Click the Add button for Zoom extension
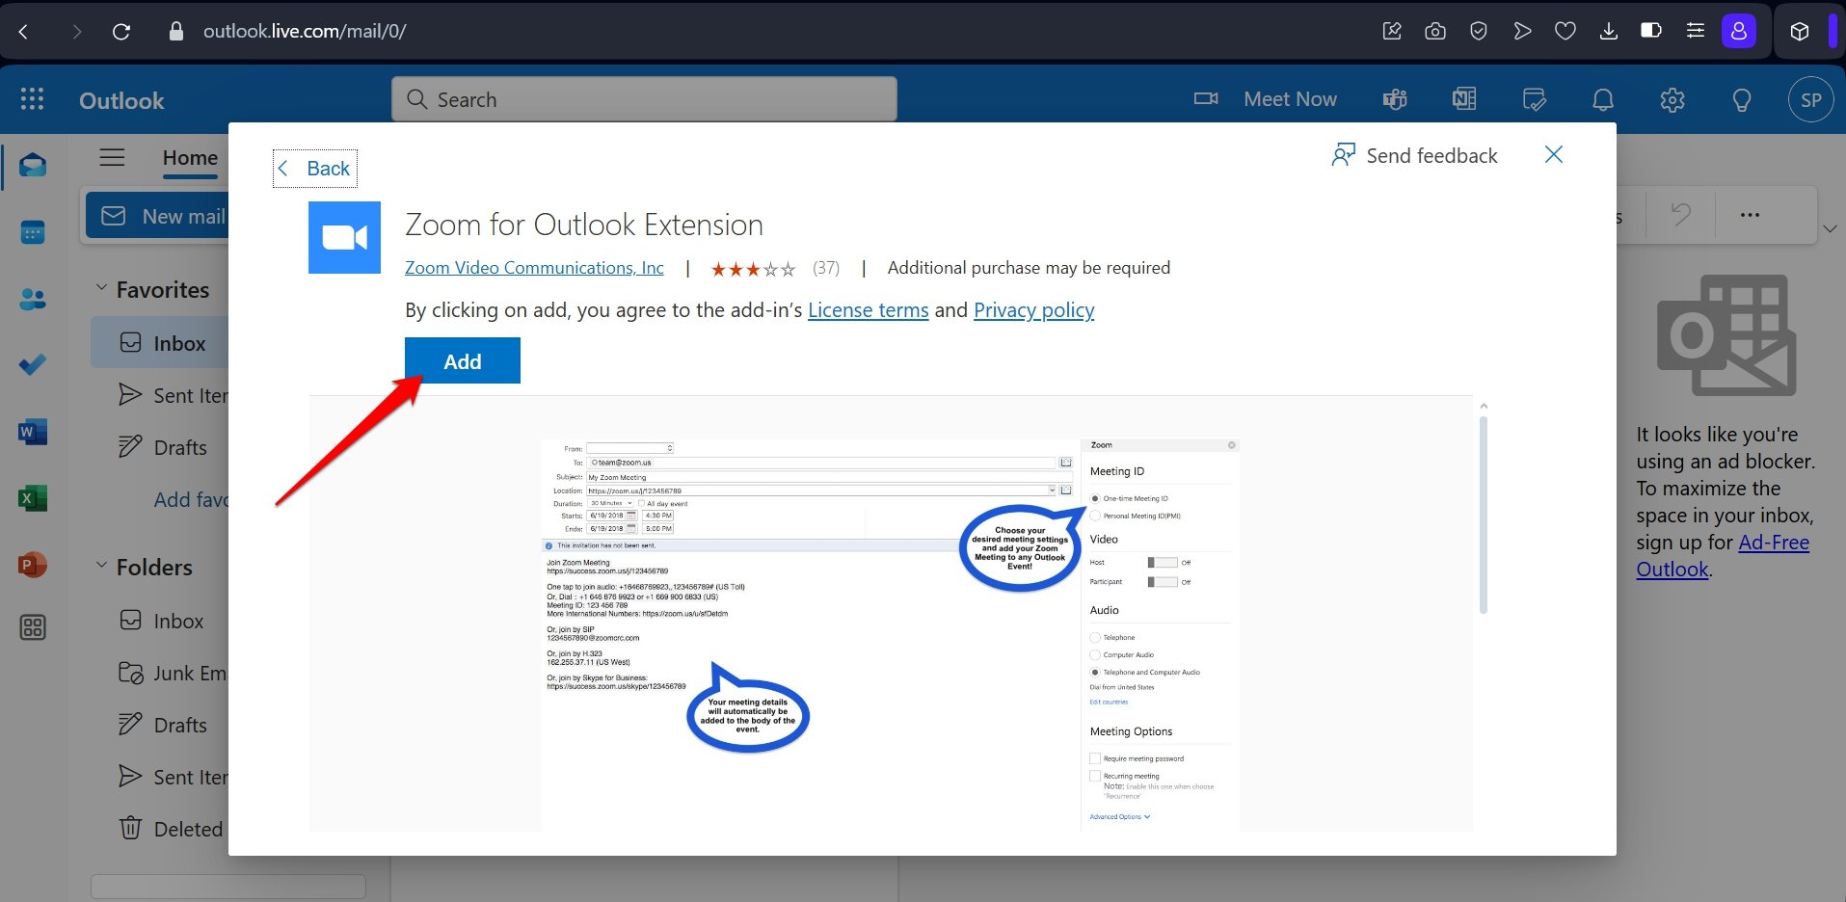Viewport: 1846px width, 902px height. click(x=463, y=361)
